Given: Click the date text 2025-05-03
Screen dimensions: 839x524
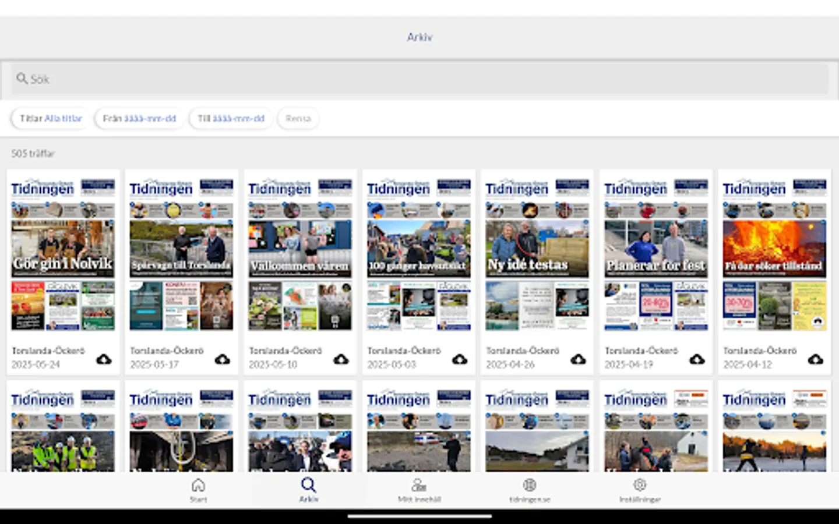Looking at the screenshot, I should point(392,364).
